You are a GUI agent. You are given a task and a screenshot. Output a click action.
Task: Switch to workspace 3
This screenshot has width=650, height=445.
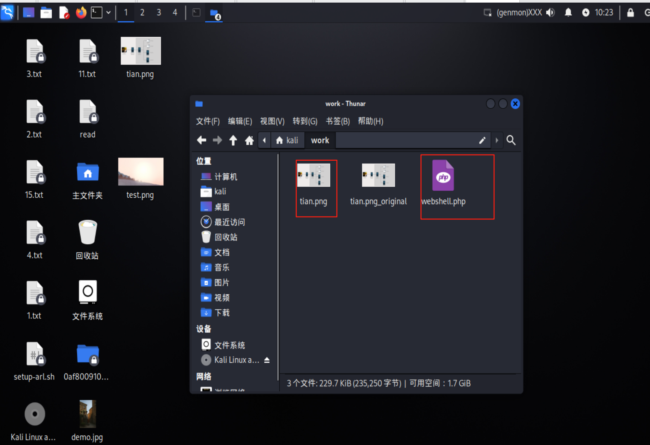[x=159, y=13]
